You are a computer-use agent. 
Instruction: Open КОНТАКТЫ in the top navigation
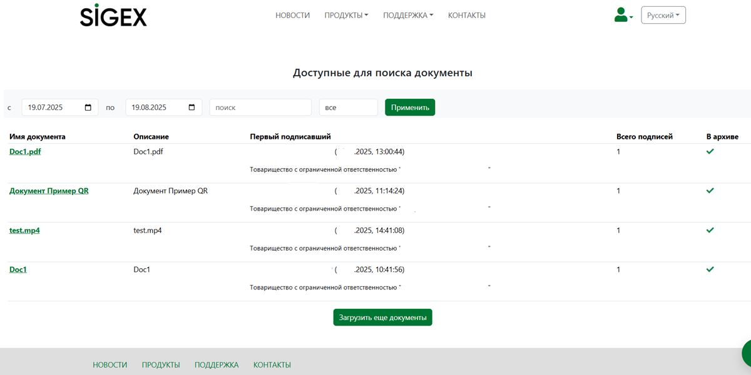tap(466, 16)
